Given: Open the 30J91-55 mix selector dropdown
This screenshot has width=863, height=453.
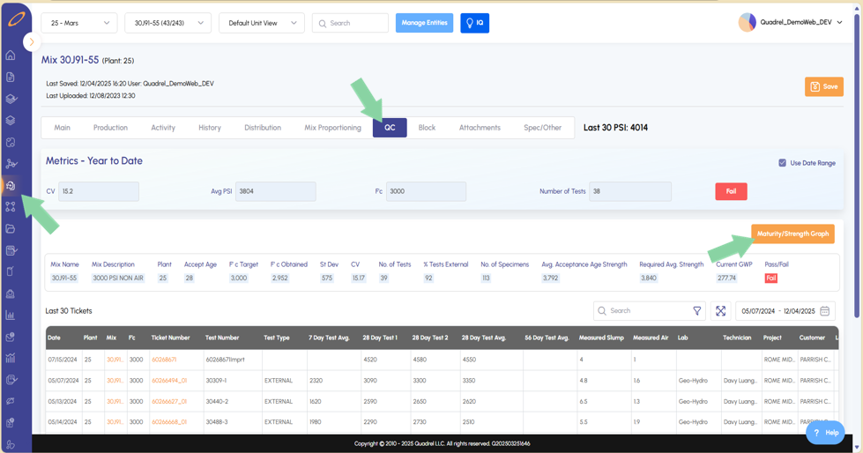Looking at the screenshot, I should 167,23.
